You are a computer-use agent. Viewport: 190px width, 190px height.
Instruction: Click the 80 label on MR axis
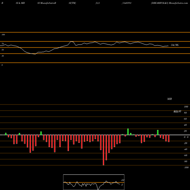point(185,113)
